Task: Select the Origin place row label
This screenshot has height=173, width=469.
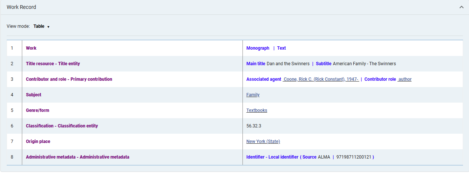Action: point(38,142)
